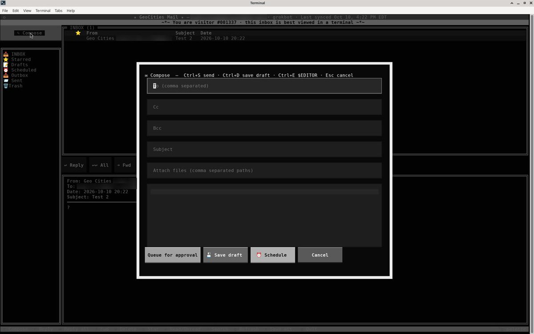Viewport: 534px width, 334px height.
Task: Click Compose in the bottom shortcut bar
Action: (x=18, y=330)
